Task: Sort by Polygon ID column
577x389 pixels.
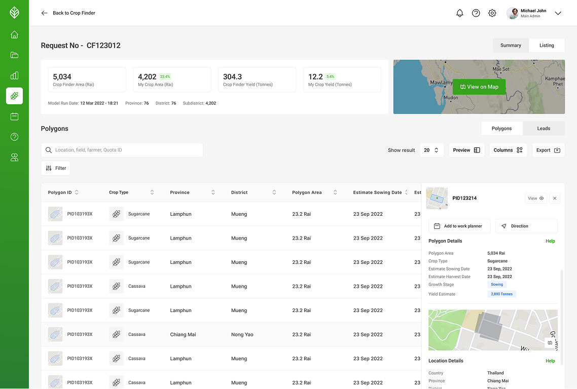Action: coord(77,192)
